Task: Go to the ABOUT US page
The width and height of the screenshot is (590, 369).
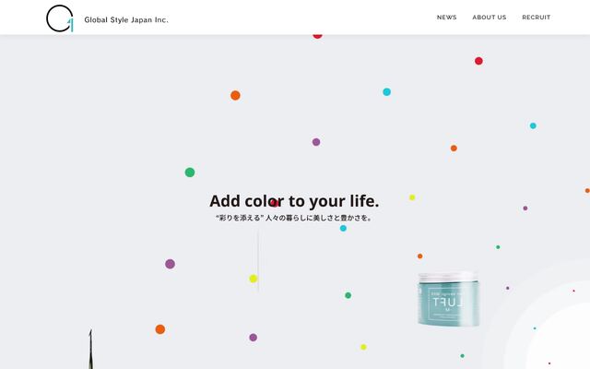Action: tap(490, 18)
